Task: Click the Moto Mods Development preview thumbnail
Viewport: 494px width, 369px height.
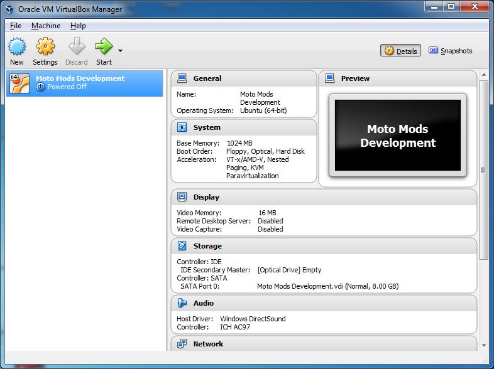Action: 398,136
